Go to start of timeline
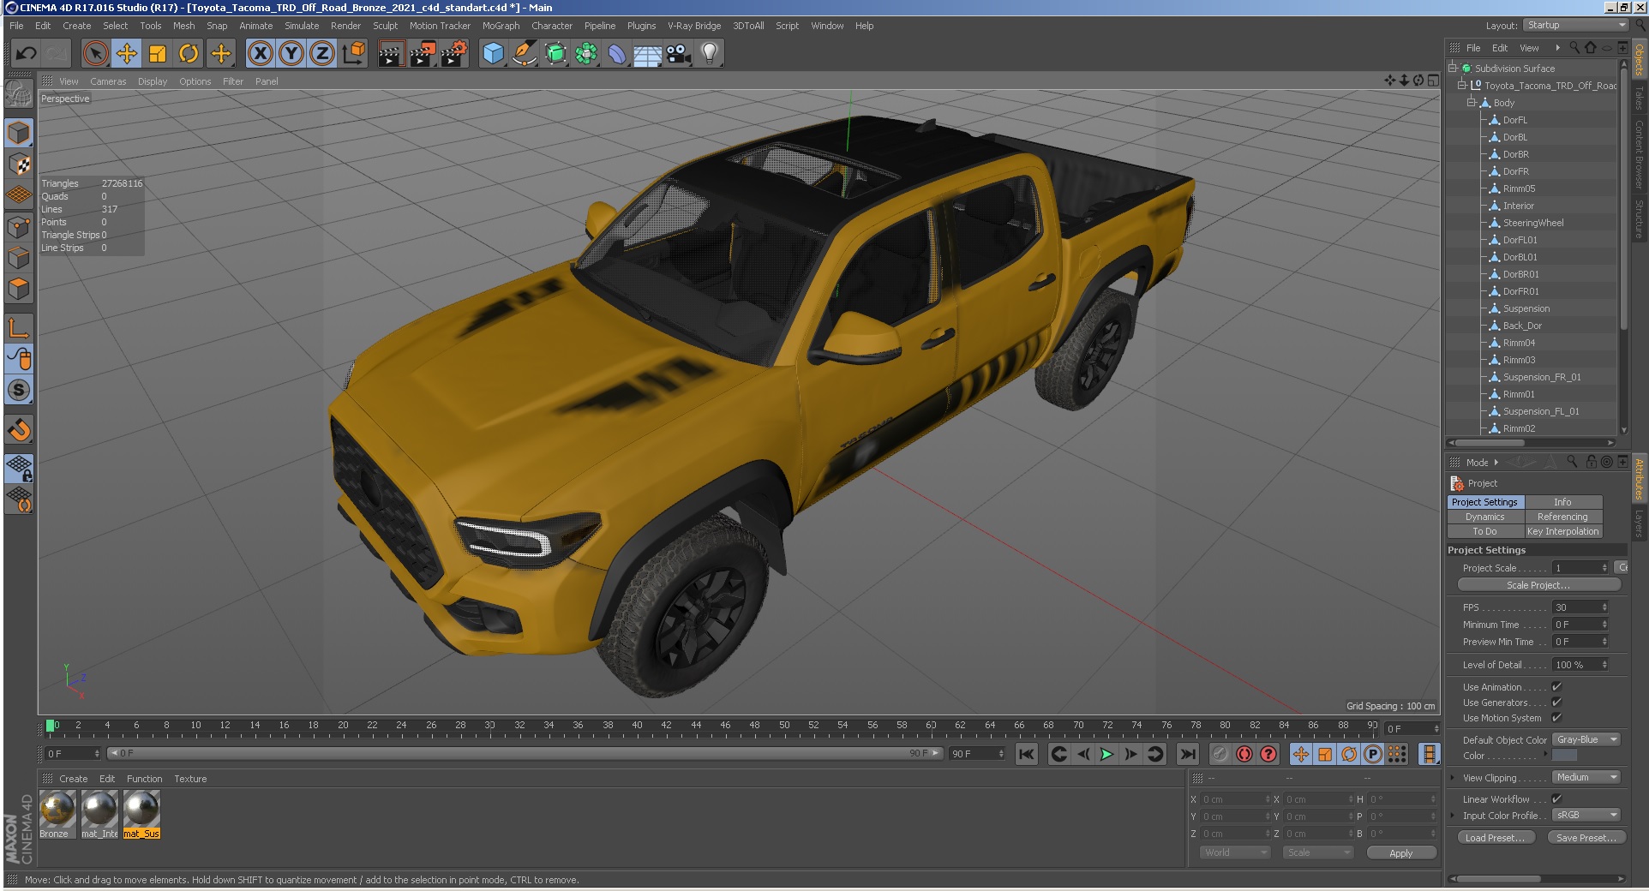Screen dimensions: 1649x891 click(1026, 754)
